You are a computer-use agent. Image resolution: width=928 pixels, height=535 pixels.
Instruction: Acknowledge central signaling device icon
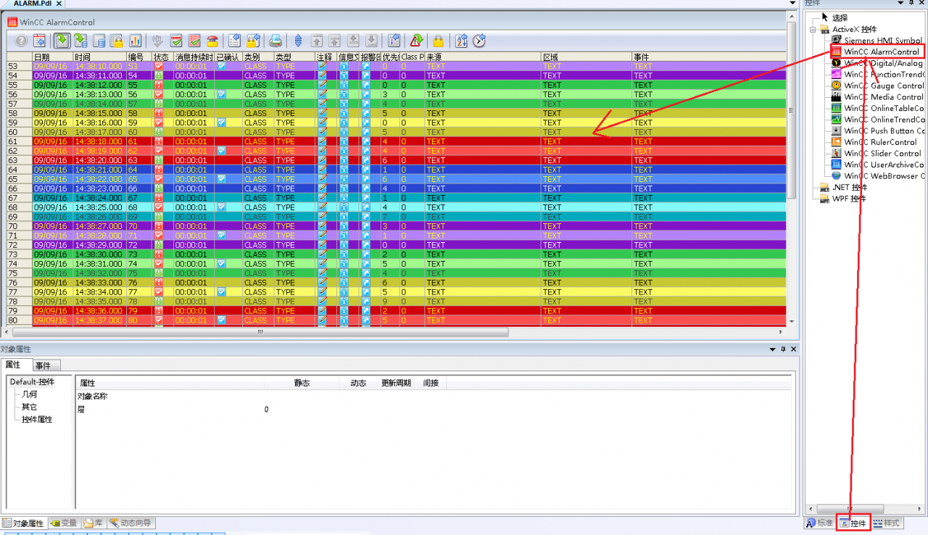[157, 41]
